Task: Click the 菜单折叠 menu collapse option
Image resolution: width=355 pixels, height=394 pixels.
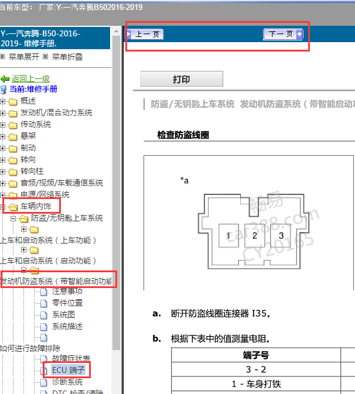Action: pyautogui.click(x=67, y=57)
